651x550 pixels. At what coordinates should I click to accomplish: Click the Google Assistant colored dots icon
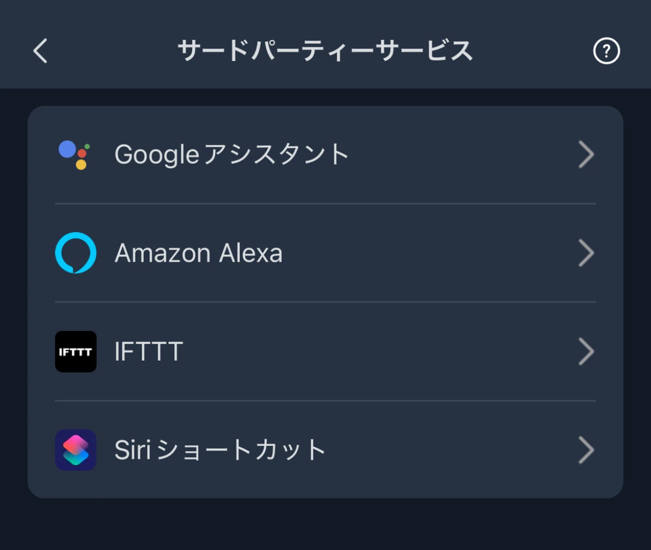(x=75, y=155)
